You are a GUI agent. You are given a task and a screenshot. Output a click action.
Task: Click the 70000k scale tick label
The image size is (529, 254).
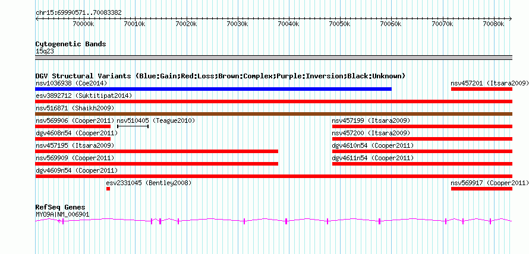(83, 24)
